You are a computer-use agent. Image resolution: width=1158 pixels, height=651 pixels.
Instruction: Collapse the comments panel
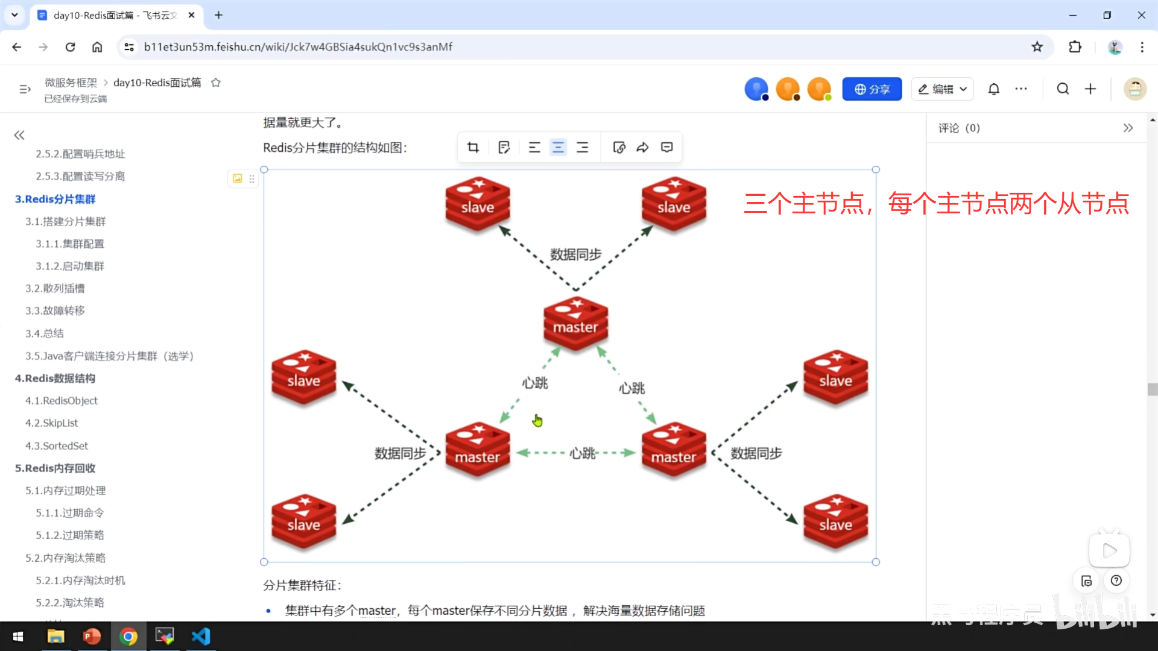point(1128,128)
